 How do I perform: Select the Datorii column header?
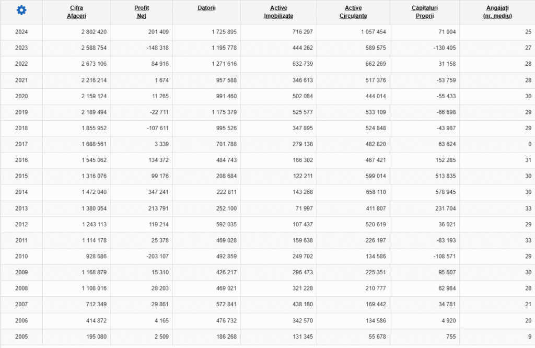click(x=207, y=8)
